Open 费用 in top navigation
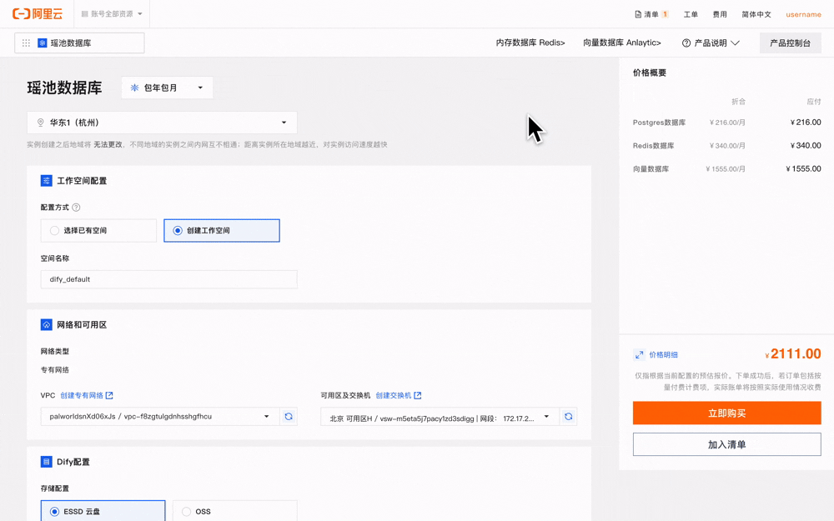Image resolution: width=834 pixels, height=521 pixels. tap(720, 14)
